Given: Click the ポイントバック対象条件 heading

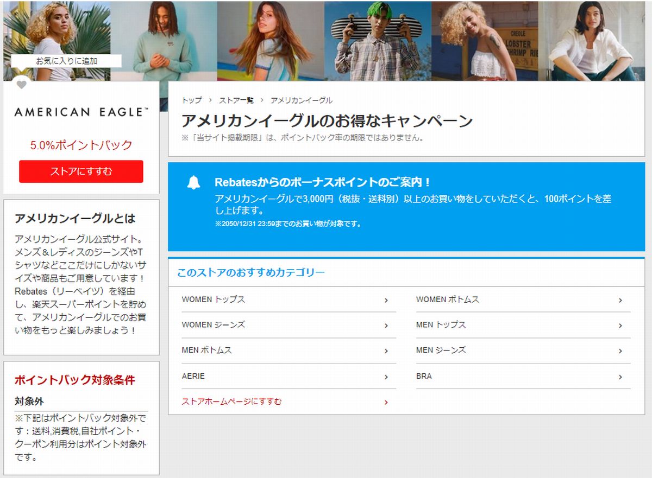Looking at the screenshot, I should click(74, 380).
